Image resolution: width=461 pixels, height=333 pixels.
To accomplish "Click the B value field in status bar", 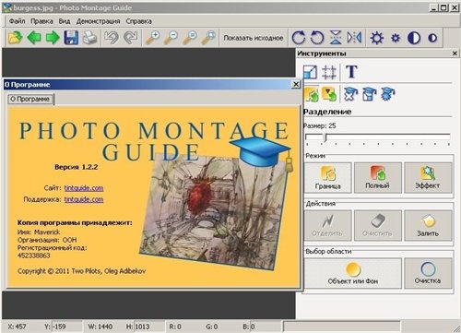I will tap(265, 327).
